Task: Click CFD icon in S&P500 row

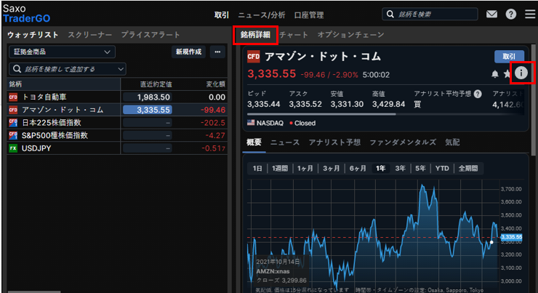Action: coord(13,135)
